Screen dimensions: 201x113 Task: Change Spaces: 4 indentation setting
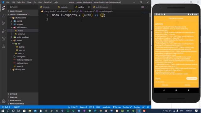[x=83, y=107]
